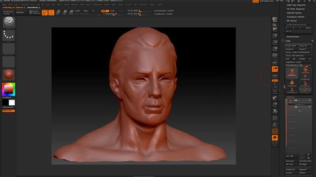Click the Scroll canvas icon
The image size is (316, 177).
pos(275,29)
